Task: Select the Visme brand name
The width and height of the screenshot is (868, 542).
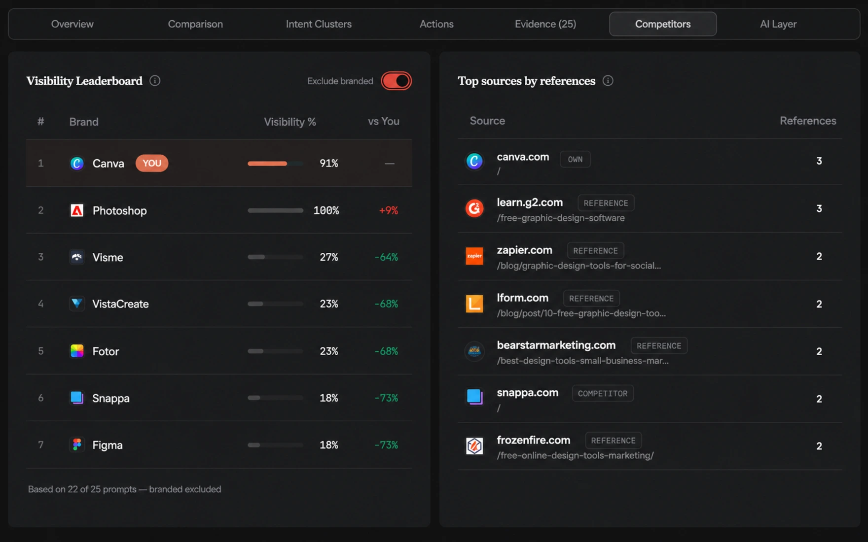Action: 108,257
